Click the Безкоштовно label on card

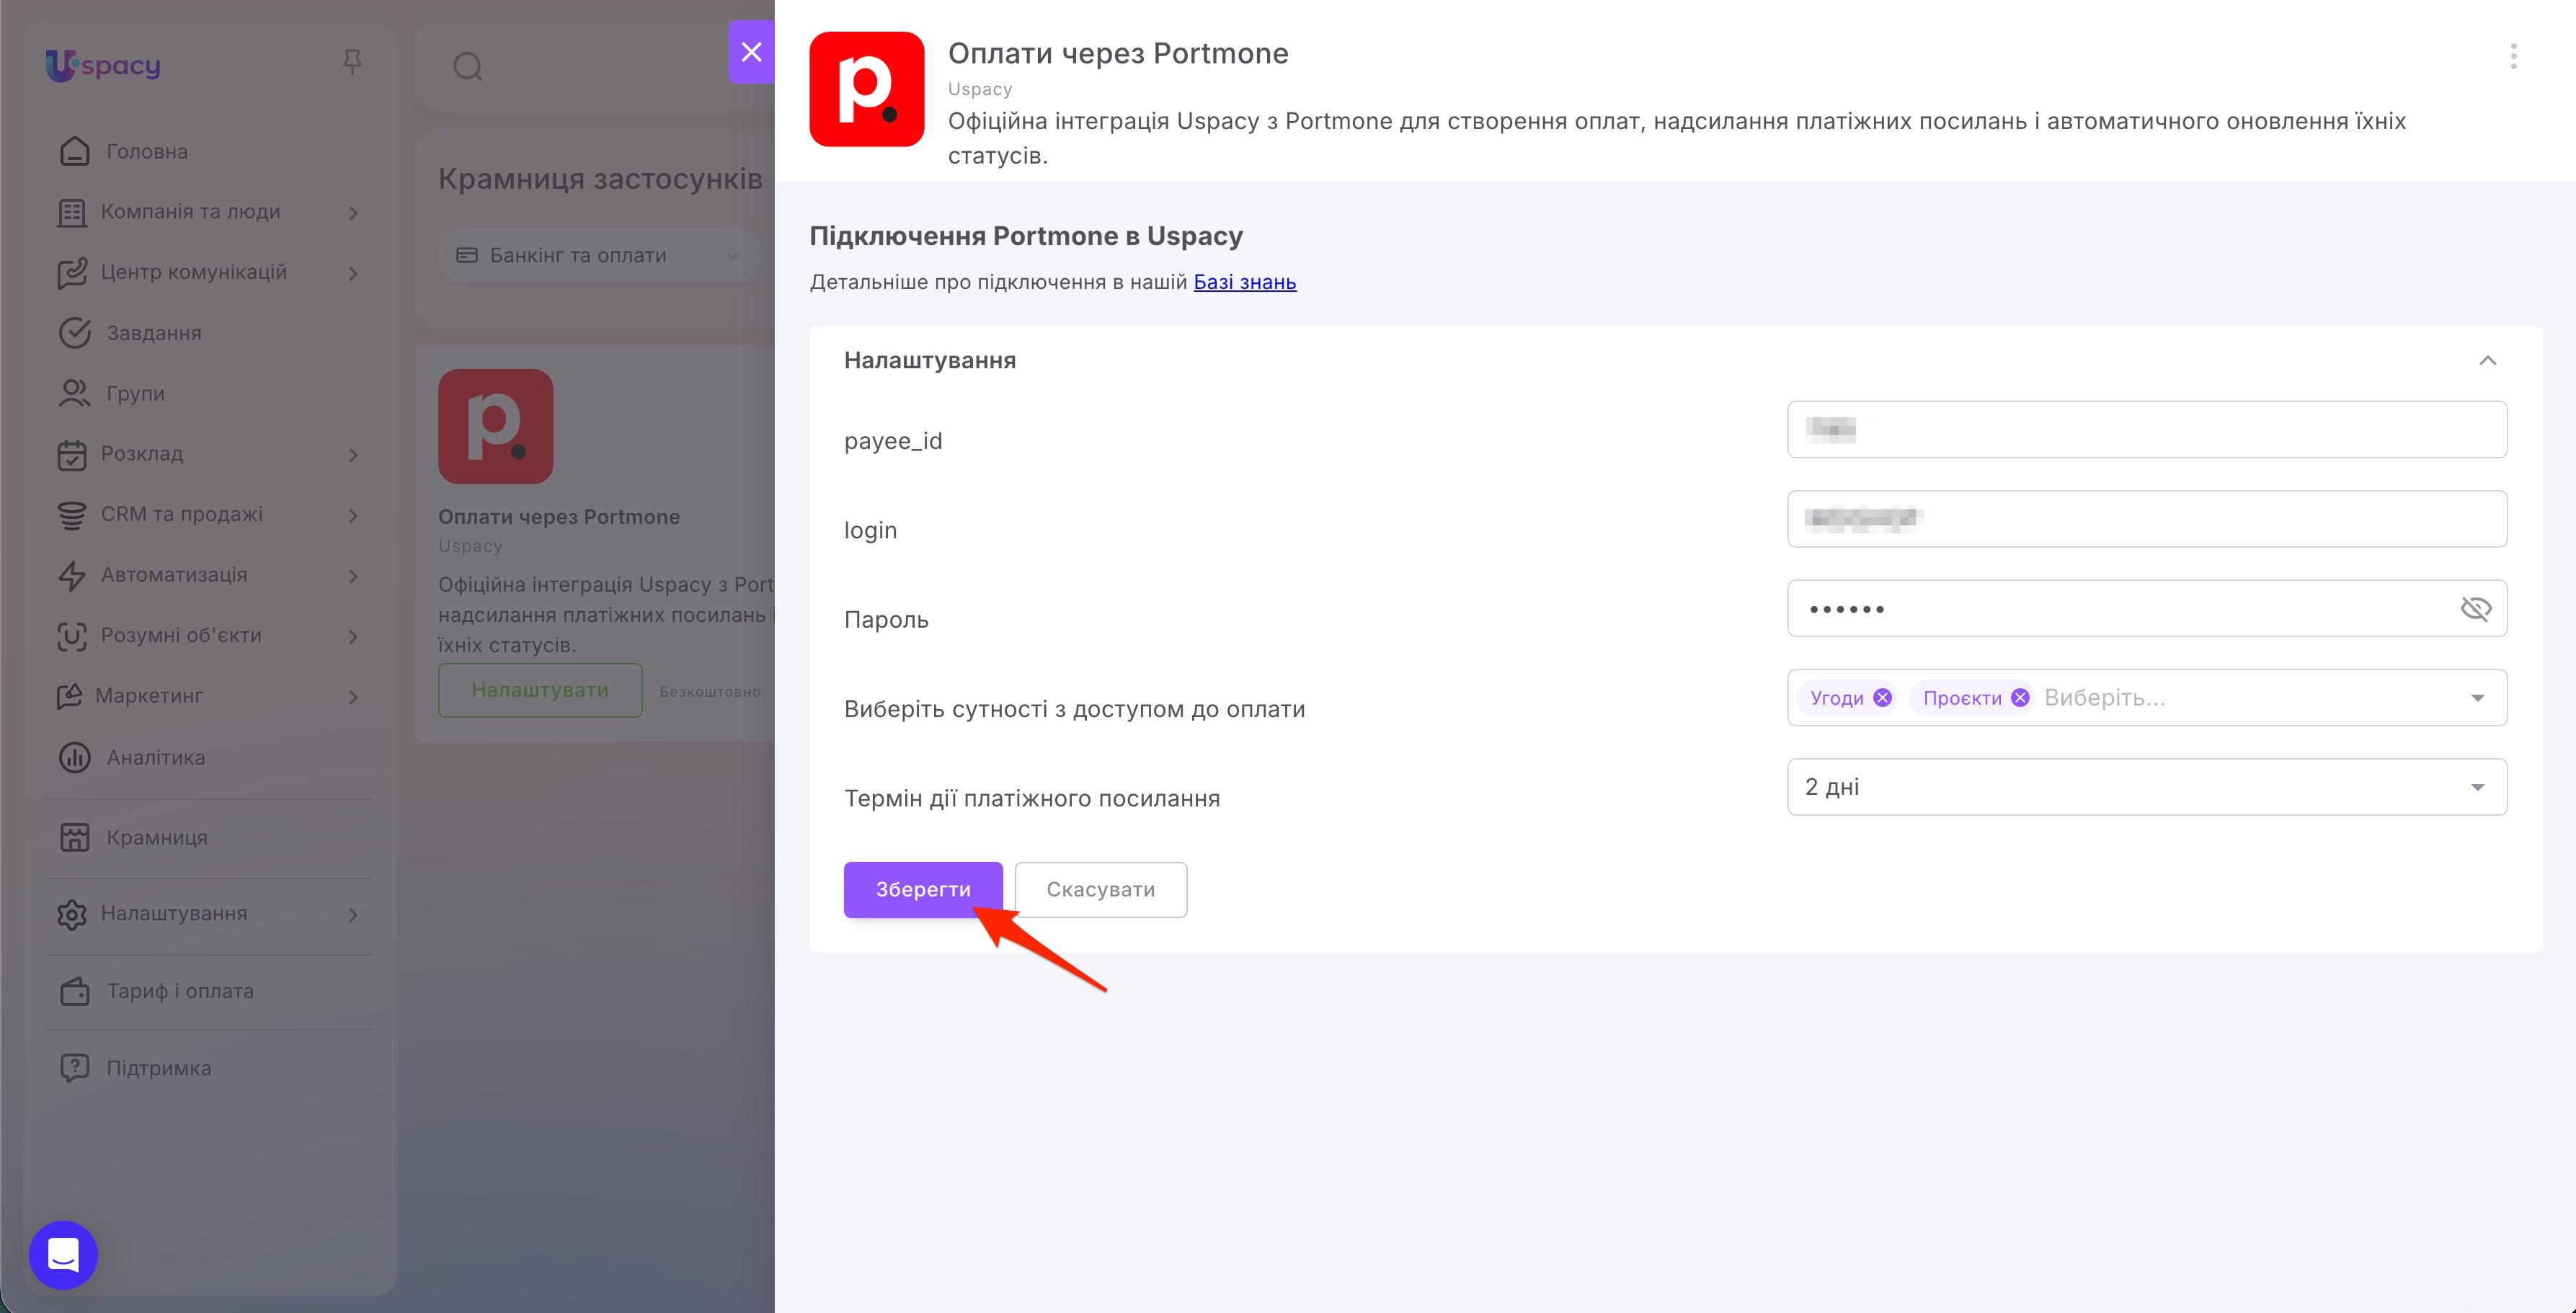(710, 692)
